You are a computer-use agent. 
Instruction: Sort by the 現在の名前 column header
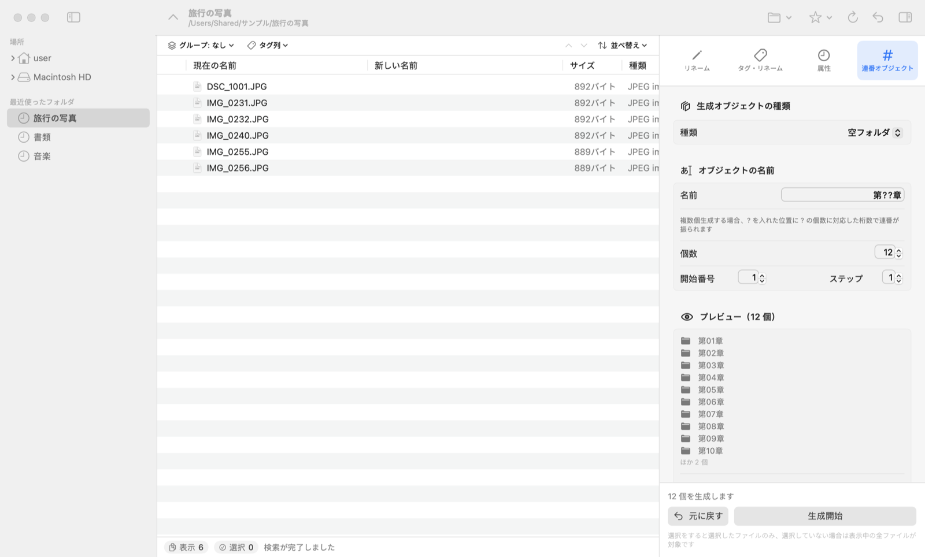pos(276,66)
